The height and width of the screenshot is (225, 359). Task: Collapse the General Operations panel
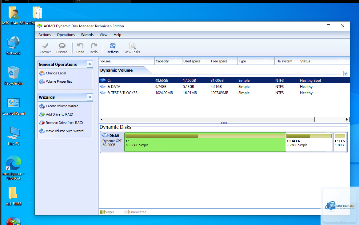click(x=90, y=64)
